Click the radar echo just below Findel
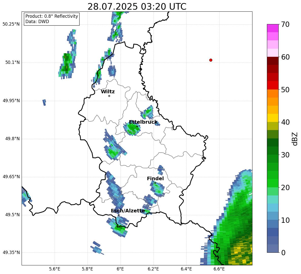Image resolution: width=301 pixels, height=274 pixels. (x=157, y=189)
